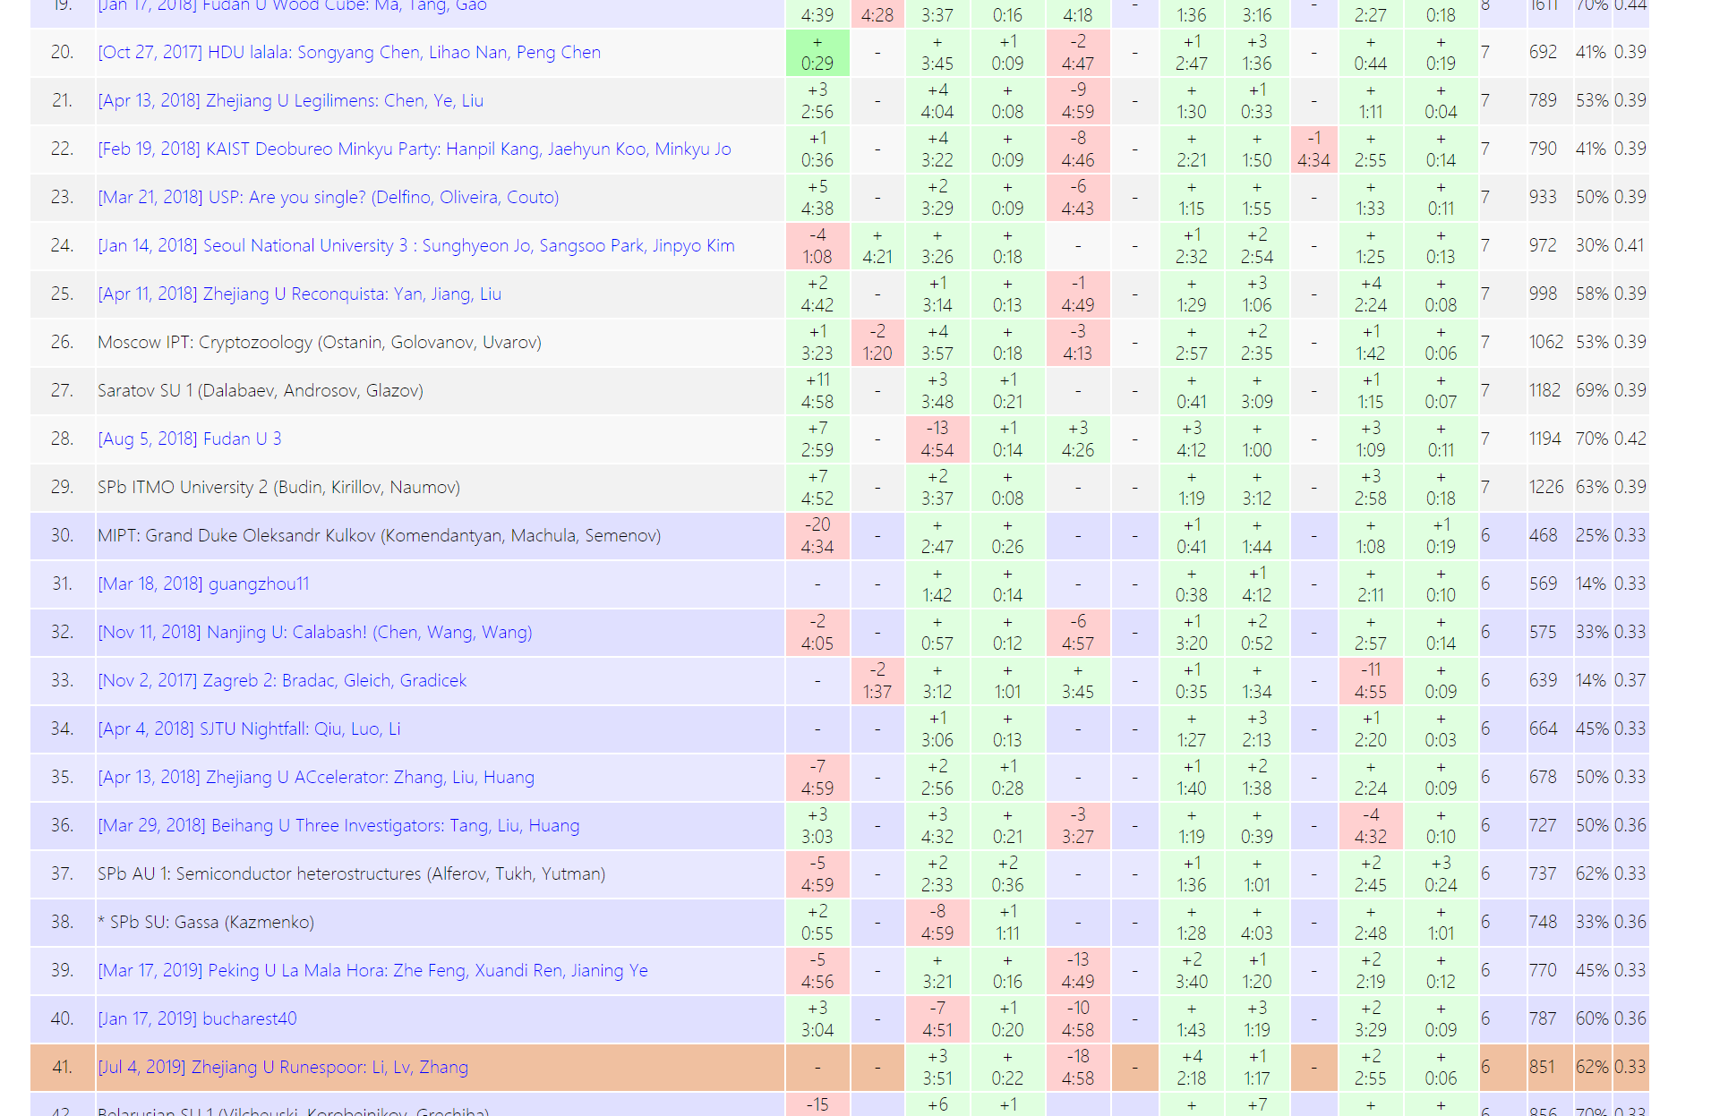Open Nanjing U: Calabash! link

(x=314, y=633)
